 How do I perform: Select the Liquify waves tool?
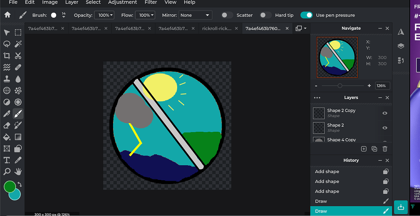(x=7, y=67)
